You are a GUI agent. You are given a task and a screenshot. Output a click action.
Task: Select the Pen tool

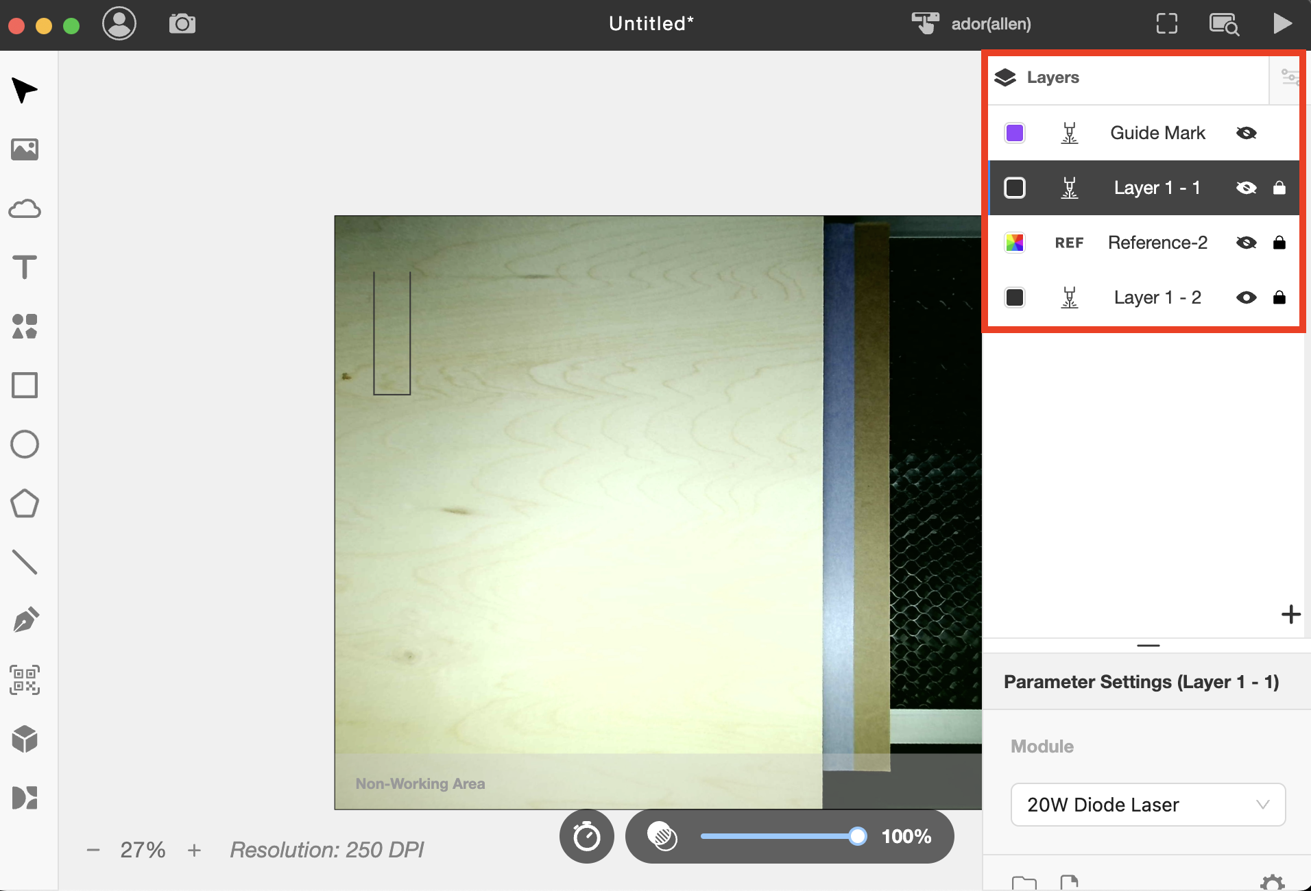coord(25,620)
